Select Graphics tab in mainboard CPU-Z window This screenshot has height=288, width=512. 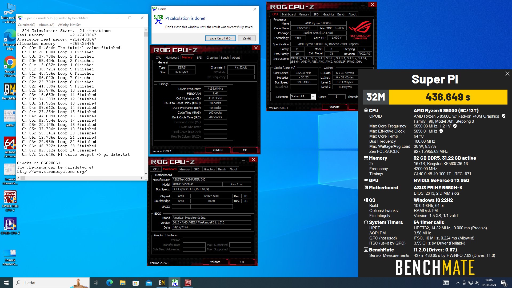[x=209, y=169]
